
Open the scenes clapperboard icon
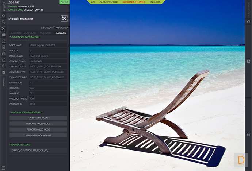4,35
